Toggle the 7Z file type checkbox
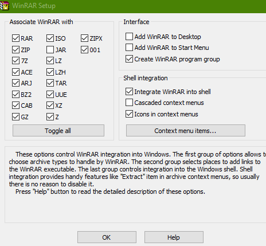The width and height of the screenshot is (266, 246). coord(15,61)
